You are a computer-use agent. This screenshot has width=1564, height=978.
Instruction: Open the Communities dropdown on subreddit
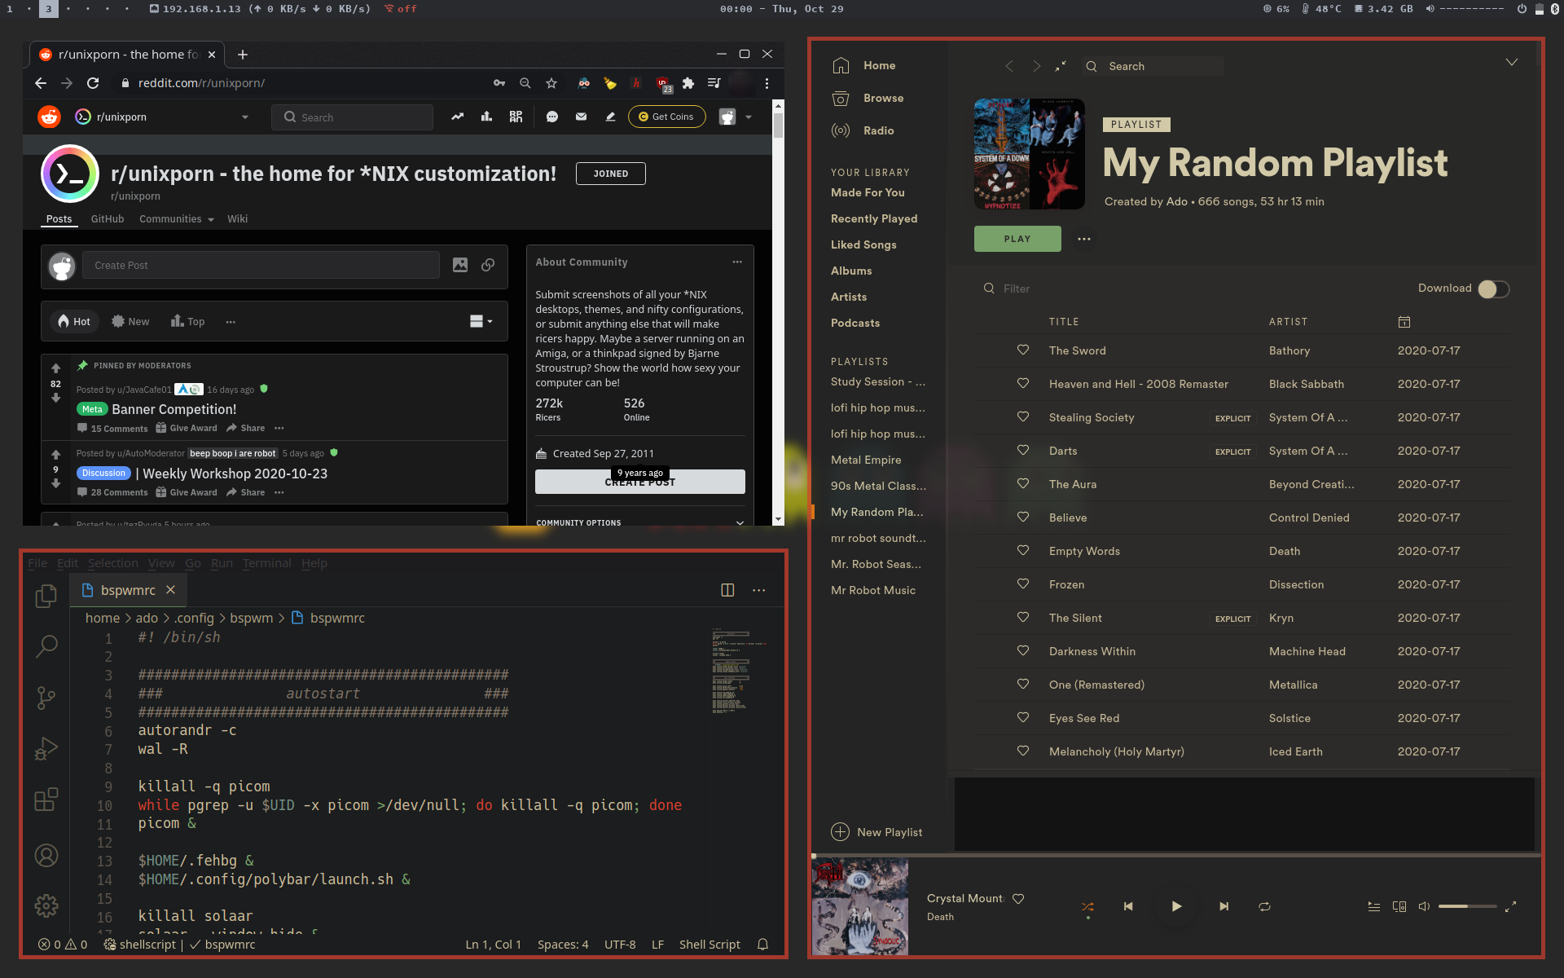pos(176,219)
